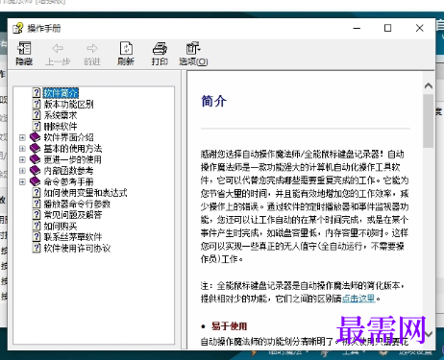Click the content vertical scrollbar thumb

[429, 121]
